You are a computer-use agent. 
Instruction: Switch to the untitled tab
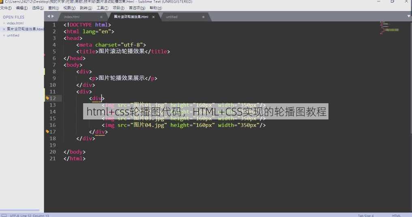(x=172, y=17)
